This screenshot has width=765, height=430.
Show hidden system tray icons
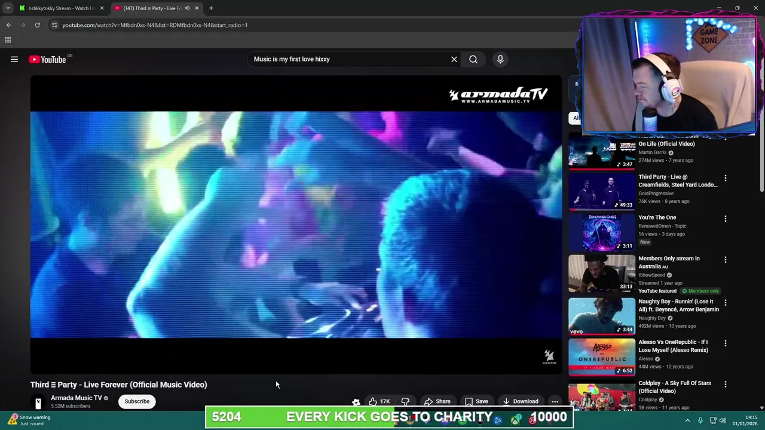pos(687,420)
